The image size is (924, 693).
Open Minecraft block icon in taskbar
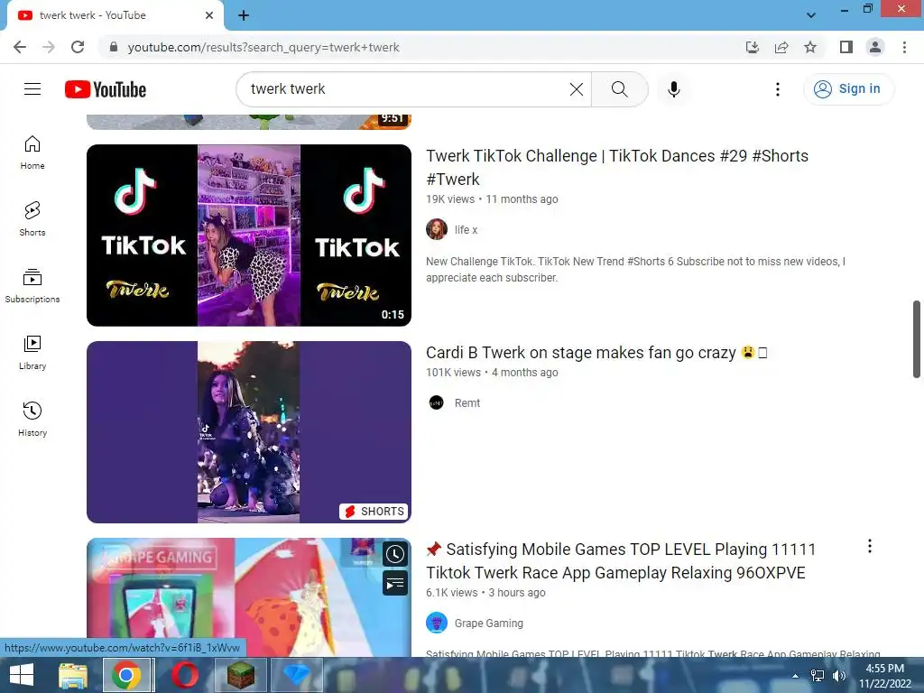(x=241, y=675)
